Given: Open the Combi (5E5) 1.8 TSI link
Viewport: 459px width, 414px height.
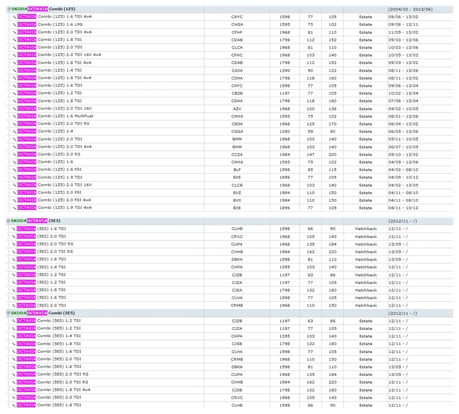Looking at the screenshot, I should click(49, 343).
